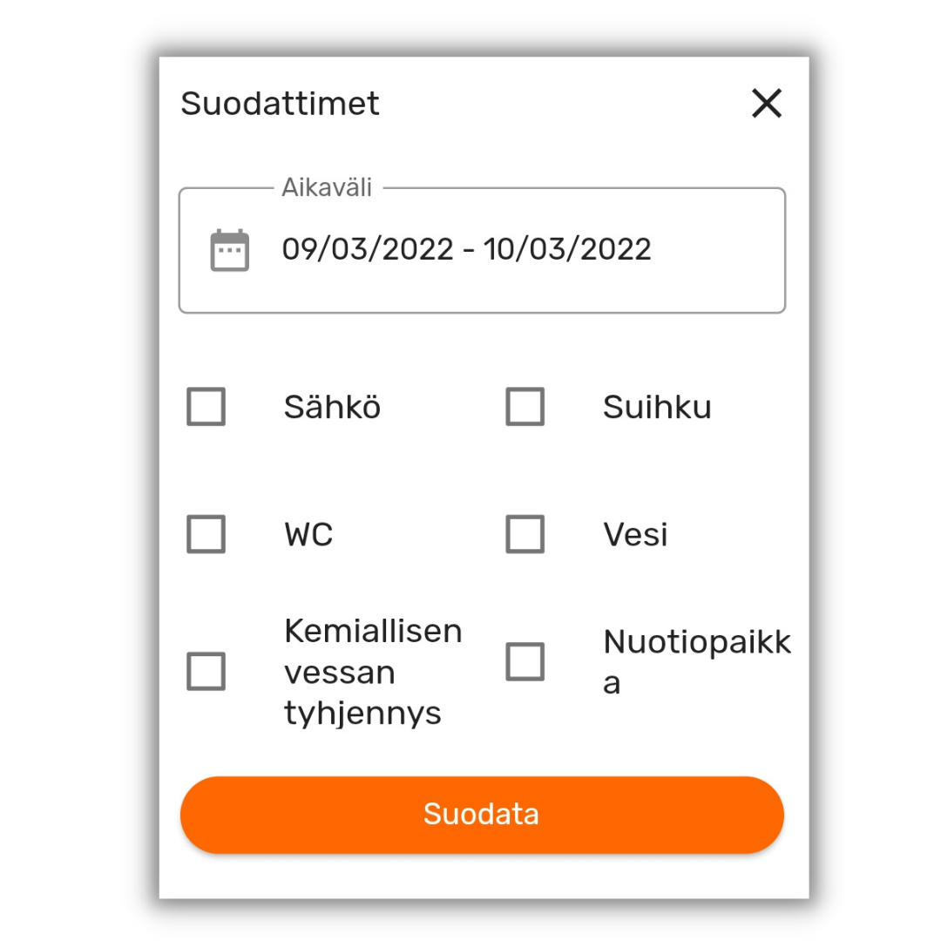Close the Suodattimet dialog with the X
Viewport: 941px width, 941px height.
767,104
